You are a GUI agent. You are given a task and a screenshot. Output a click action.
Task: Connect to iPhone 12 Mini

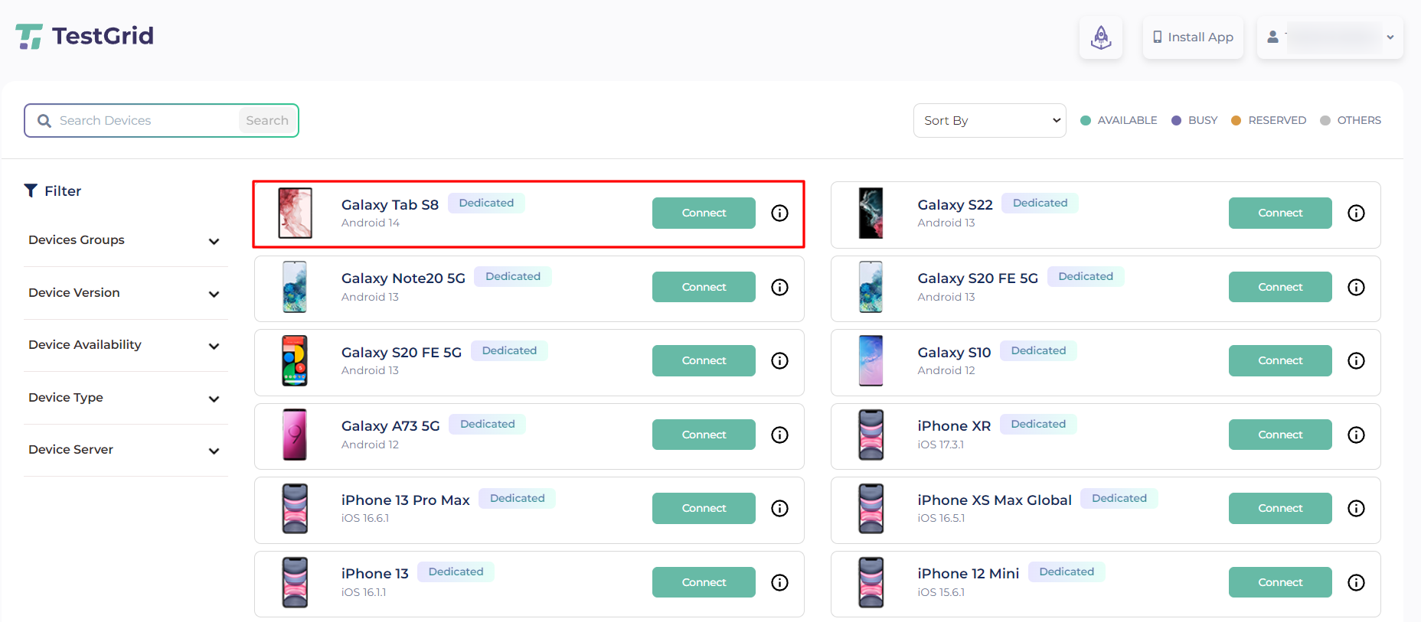coord(1280,582)
